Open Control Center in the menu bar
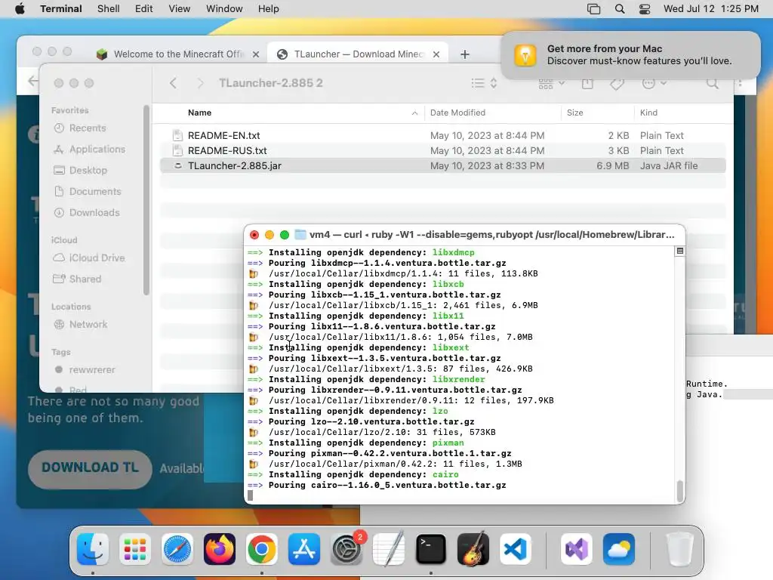This screenshot has height=580, width=773. [645, 9]
